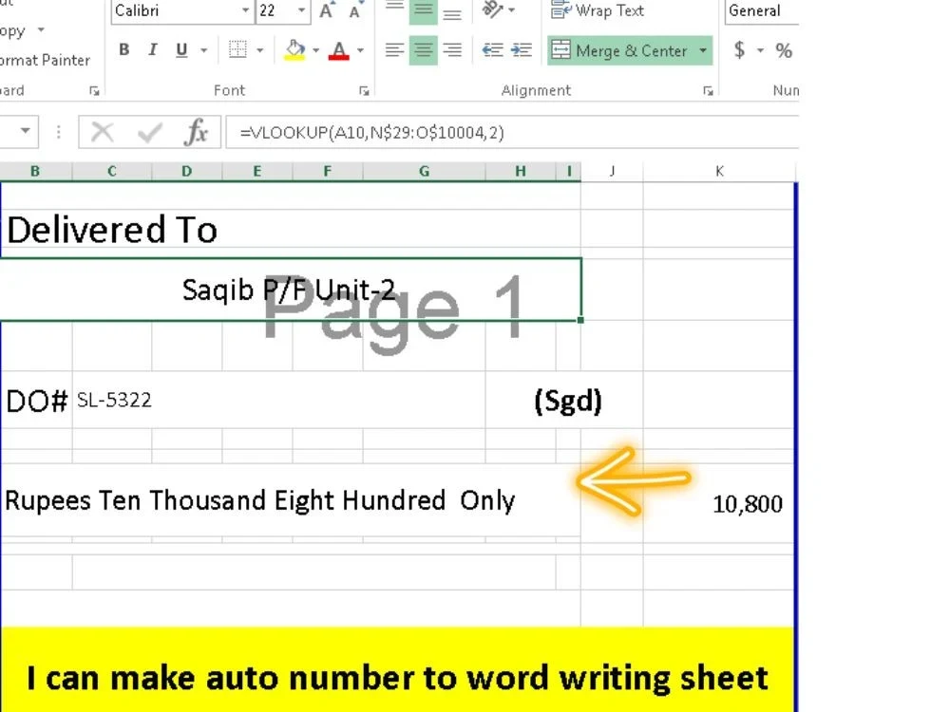This screenshot has width=950, height=712.
Task: Toggle Middle Align in ribbon
Action: click(423, 10)
